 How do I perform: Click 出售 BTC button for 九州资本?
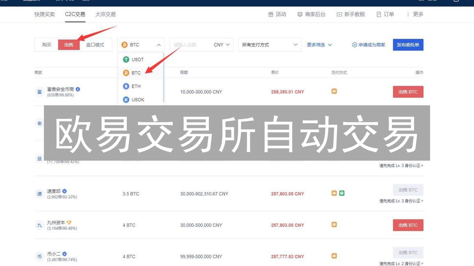pos(408,225)
